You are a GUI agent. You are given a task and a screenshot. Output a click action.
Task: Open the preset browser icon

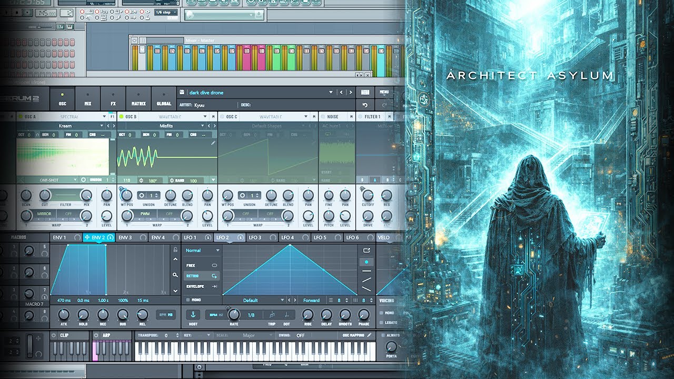(365, 92)
